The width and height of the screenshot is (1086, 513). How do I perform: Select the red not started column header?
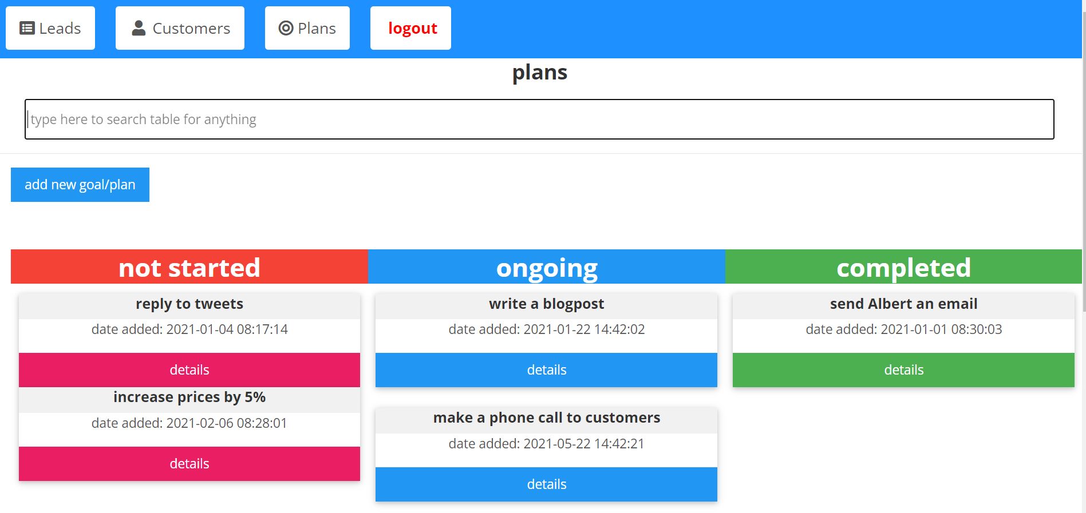[189, 267]
